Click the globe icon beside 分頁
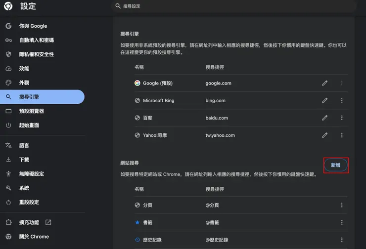Image resolution: width=366 pixels, height=249 pixels. point(137,205)
